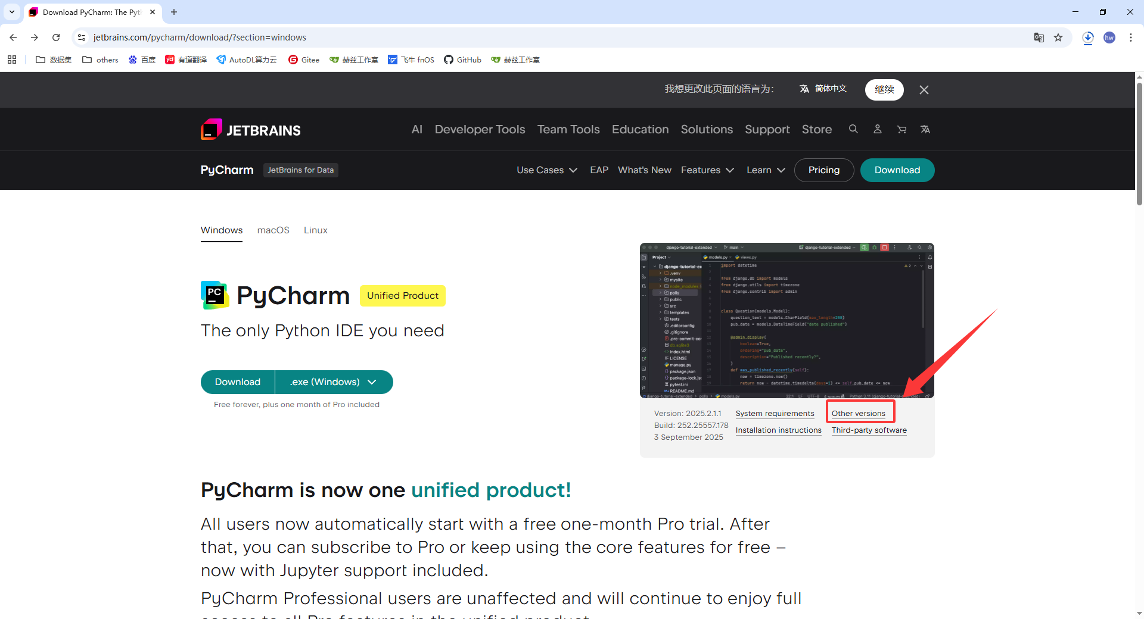Image resolution: width=1144 pixels, height=619 pixels.
Task: Open the Team Tools menu
Action: pyautogui.click(x=568, y=129)
